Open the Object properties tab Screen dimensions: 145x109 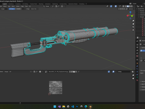click(137, 63)
